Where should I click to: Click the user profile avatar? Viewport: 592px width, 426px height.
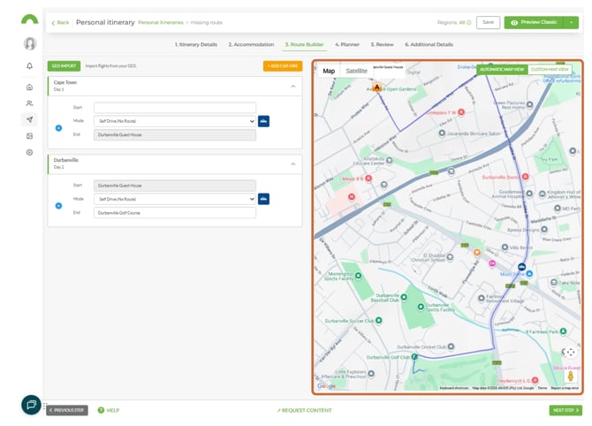(30, 43)
